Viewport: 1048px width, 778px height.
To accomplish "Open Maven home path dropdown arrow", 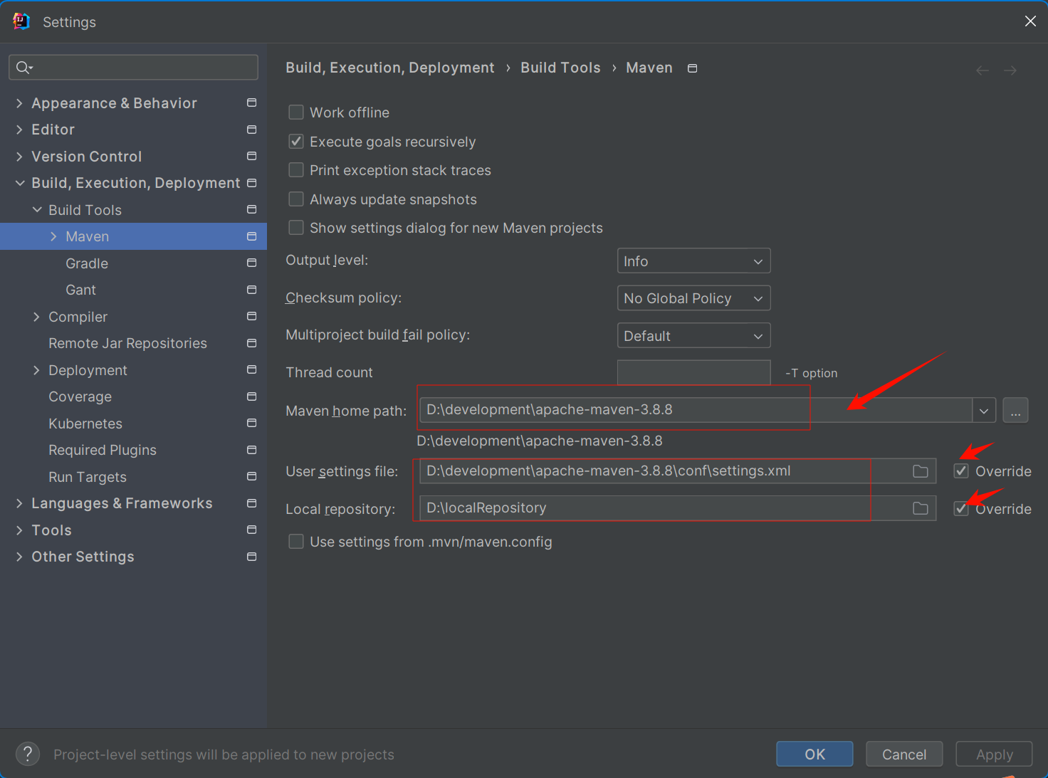I will pos(983,411).
